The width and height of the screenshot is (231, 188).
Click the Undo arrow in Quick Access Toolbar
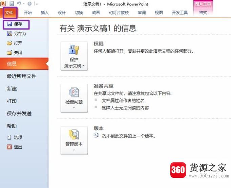click(x=19, y=3)
